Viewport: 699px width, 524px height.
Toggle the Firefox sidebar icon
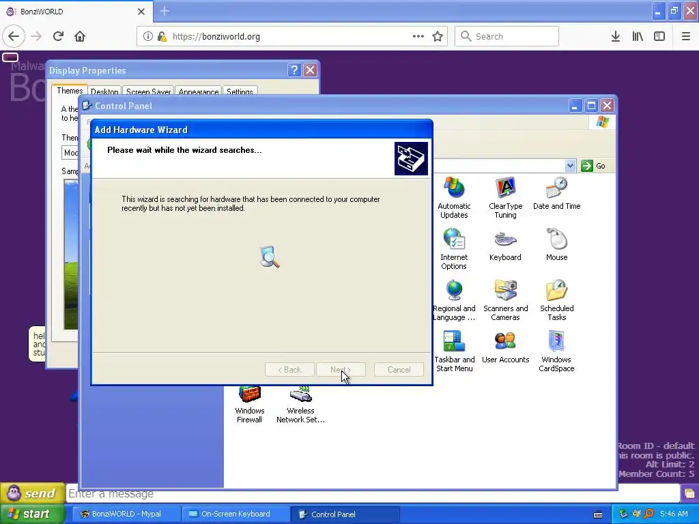click(x=659, y=36)
